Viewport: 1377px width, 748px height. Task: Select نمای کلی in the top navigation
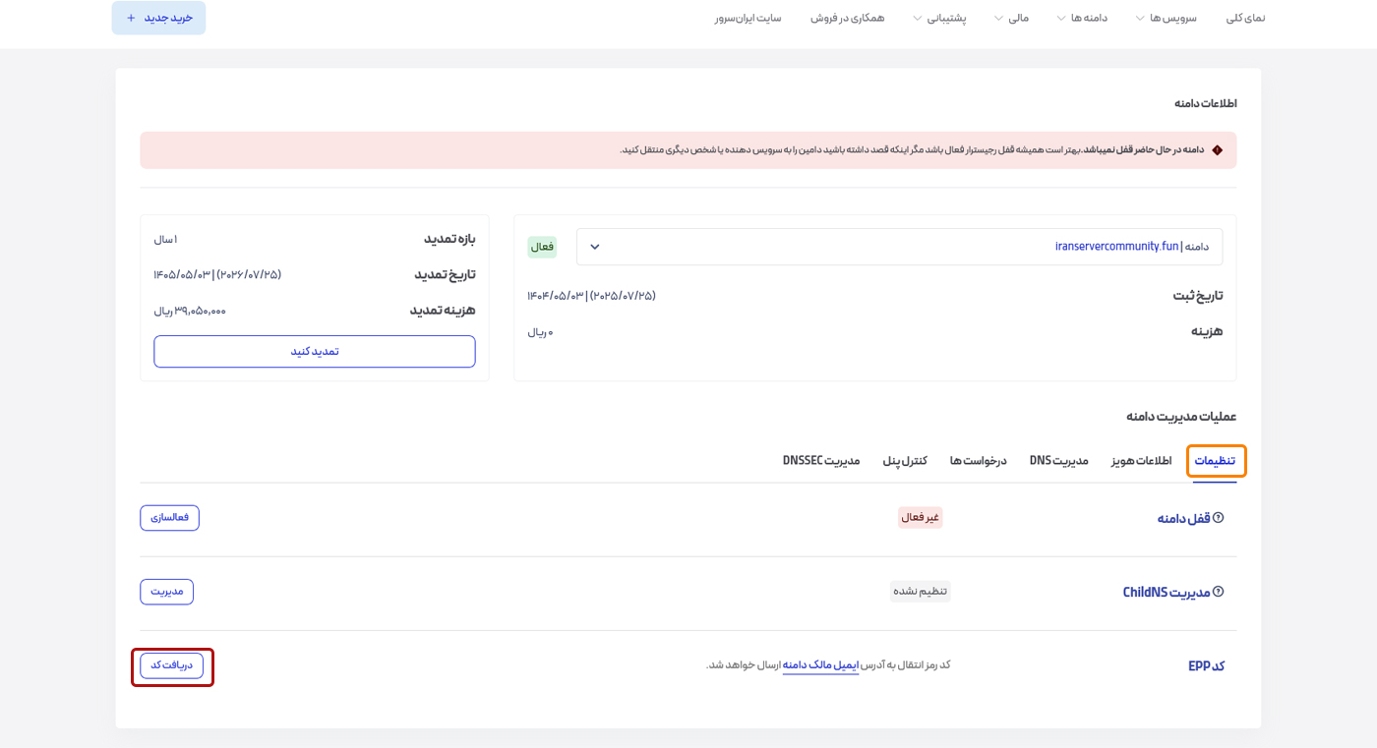pyautogui.click(x=1247, y=17)
